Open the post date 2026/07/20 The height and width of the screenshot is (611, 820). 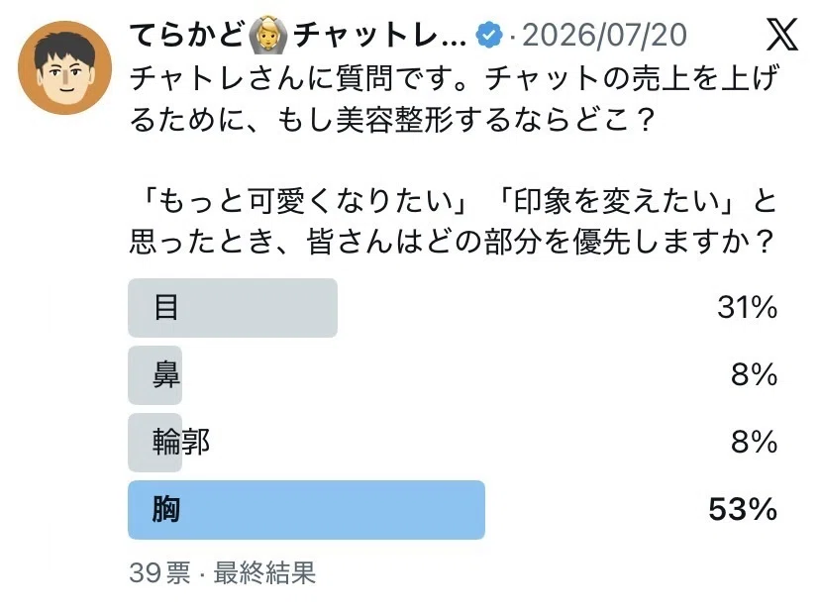click(x=604, y=35)
